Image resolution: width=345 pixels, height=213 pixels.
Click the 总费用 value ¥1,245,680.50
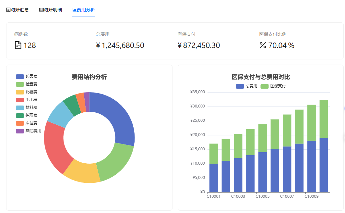120,45
